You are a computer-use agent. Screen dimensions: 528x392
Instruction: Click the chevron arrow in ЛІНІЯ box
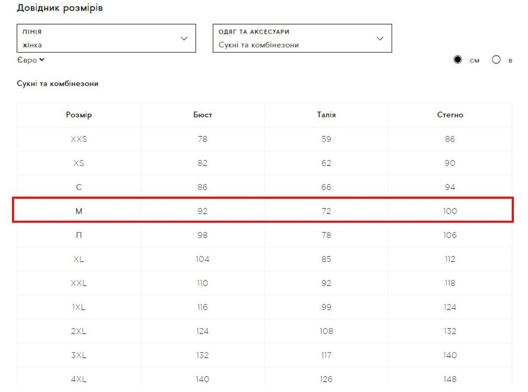click(x=184, y=39)
